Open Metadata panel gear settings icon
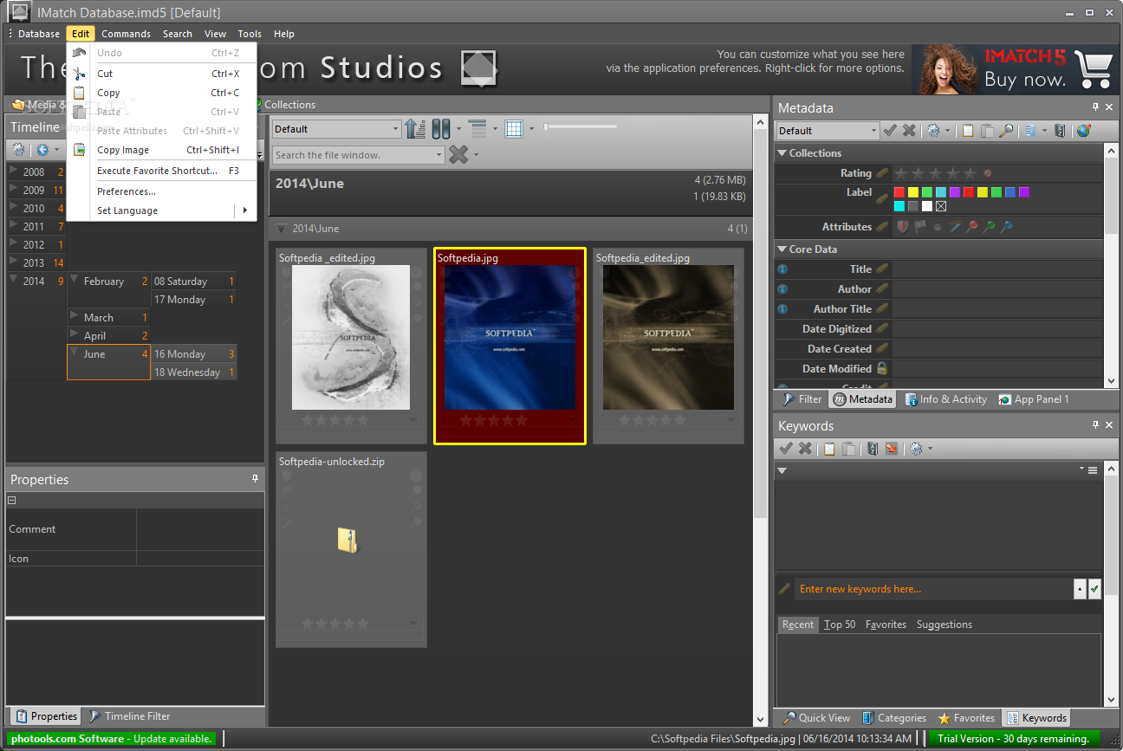The height and width of the screenshot is (751, 1123). coord(933,130)
